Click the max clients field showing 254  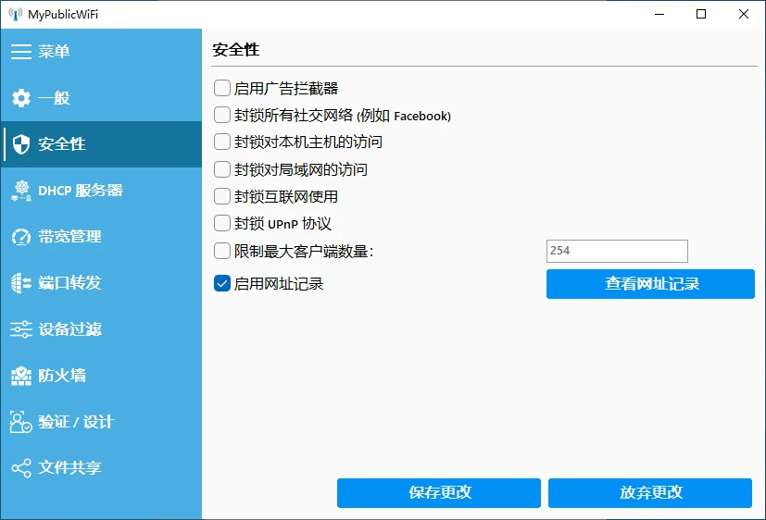coord(616,251)
